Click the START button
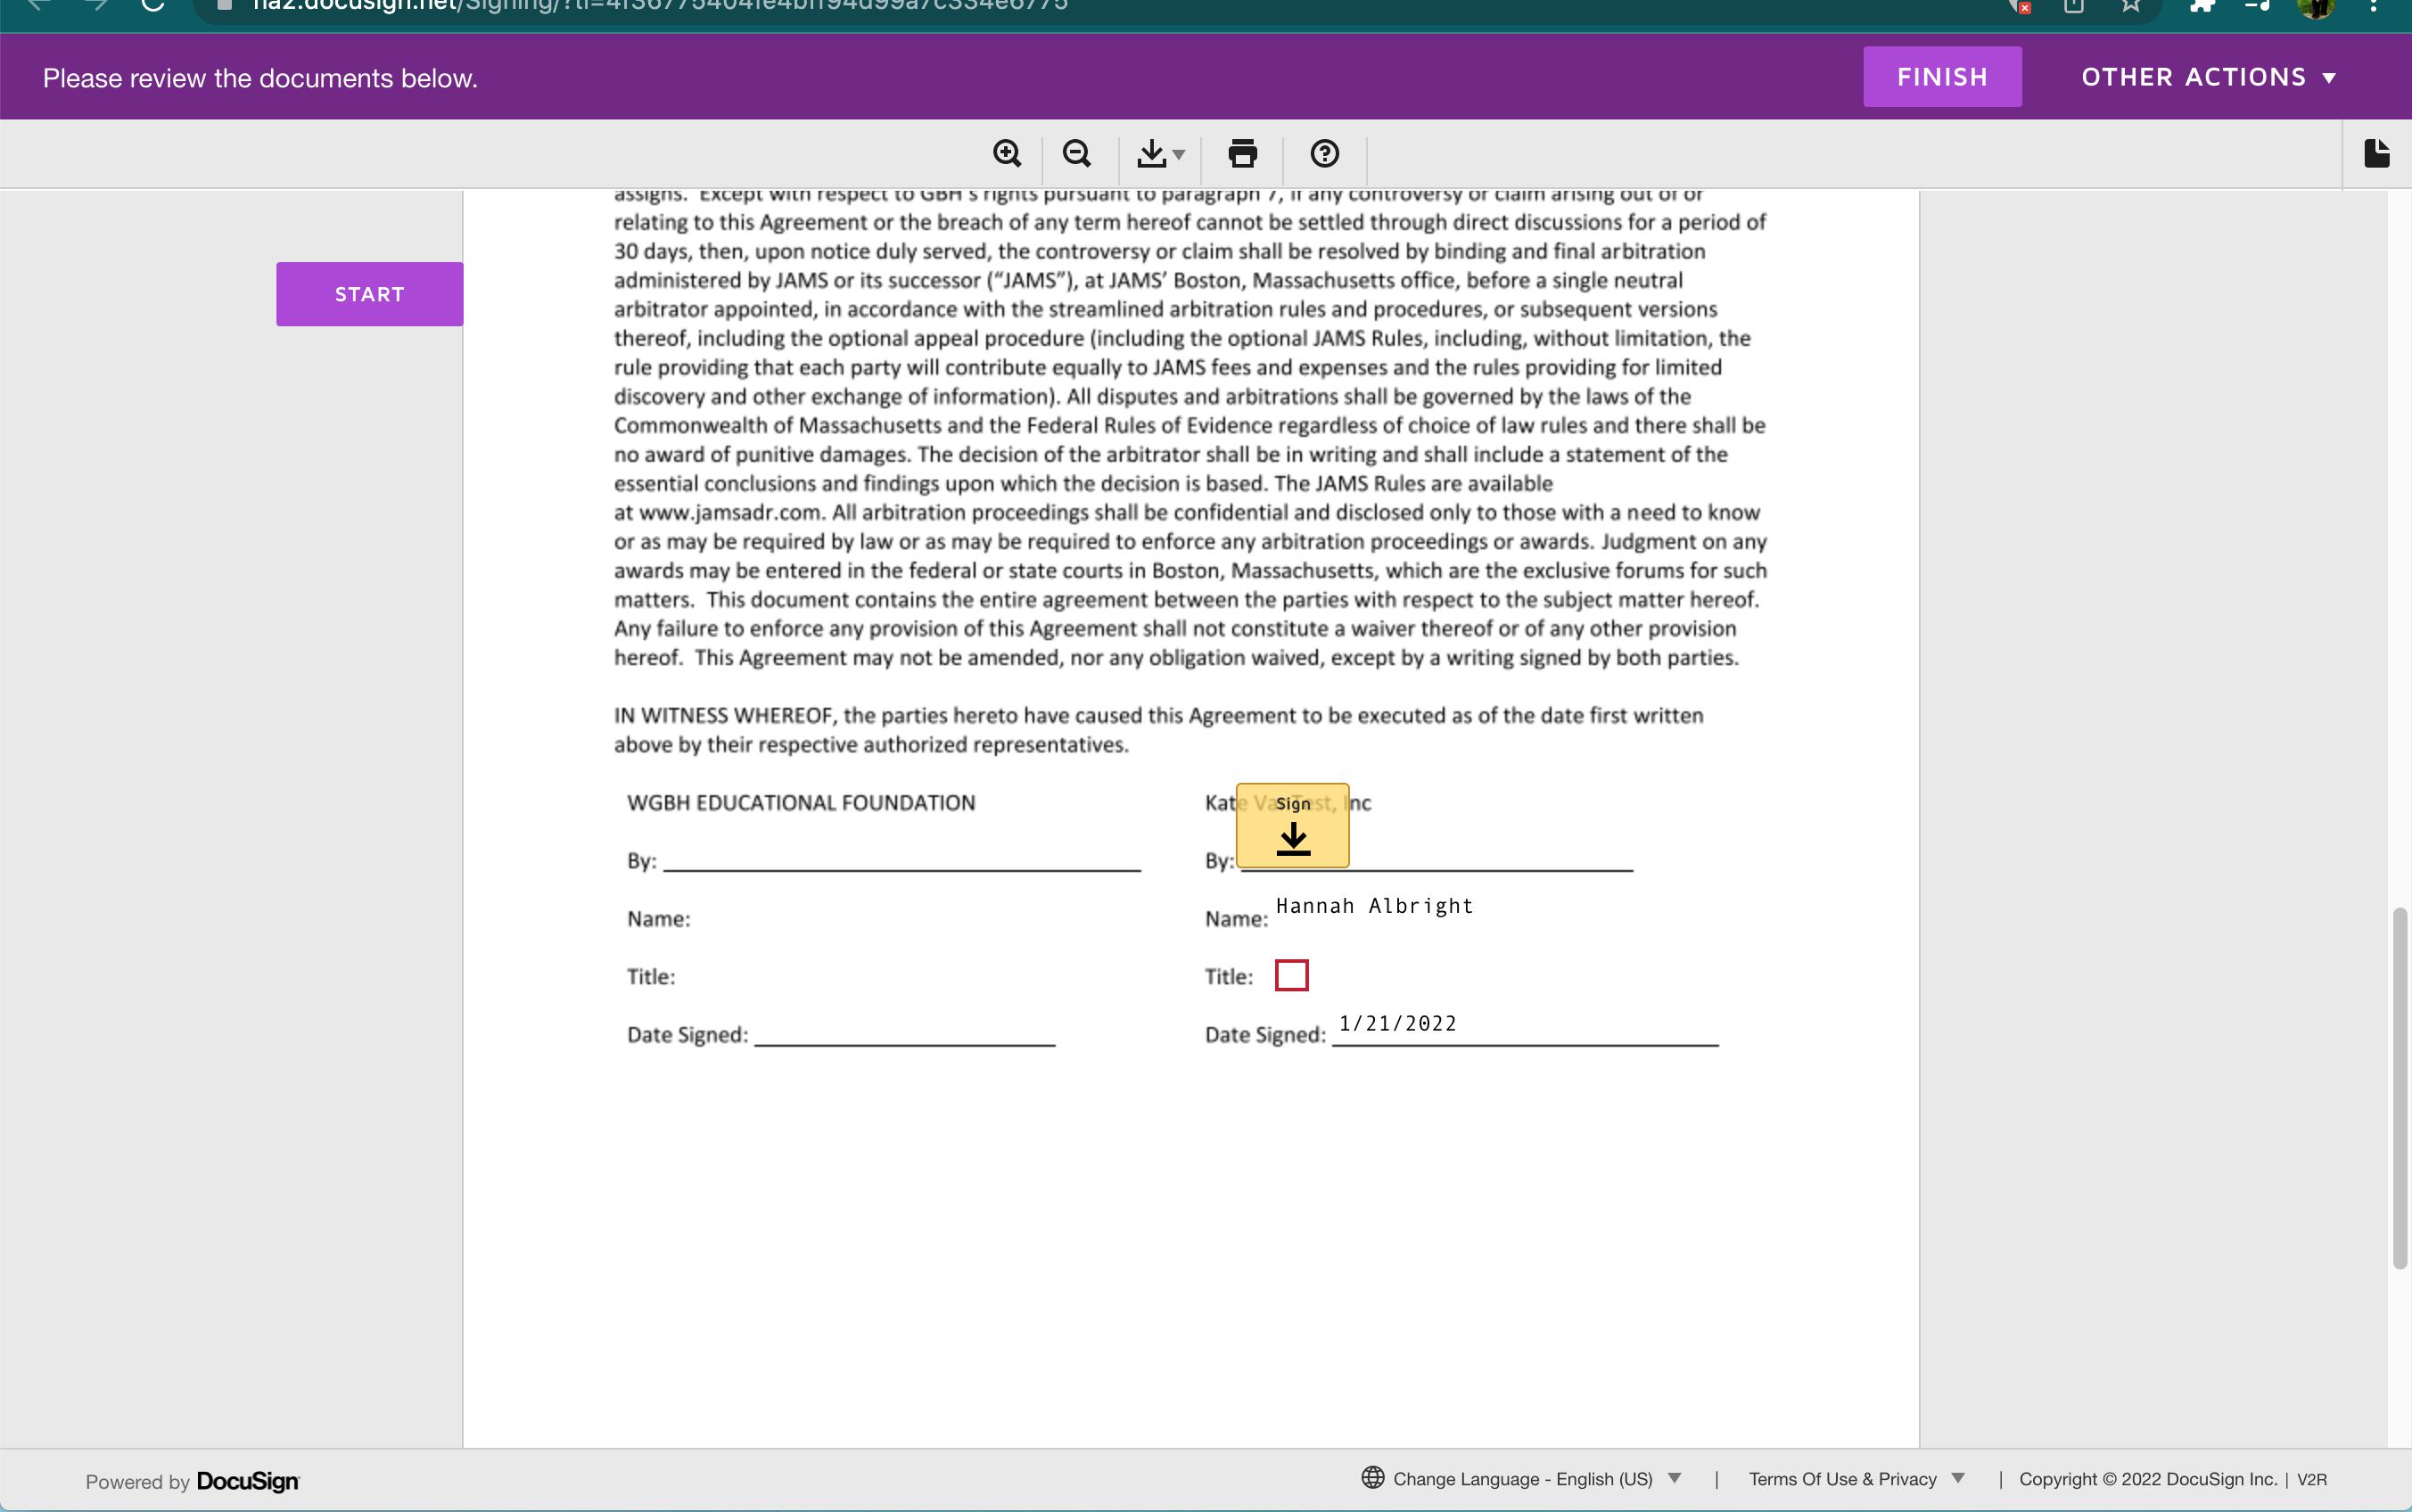The image size is (2412, 1512). pyautogui.click(x=369, y=294)
